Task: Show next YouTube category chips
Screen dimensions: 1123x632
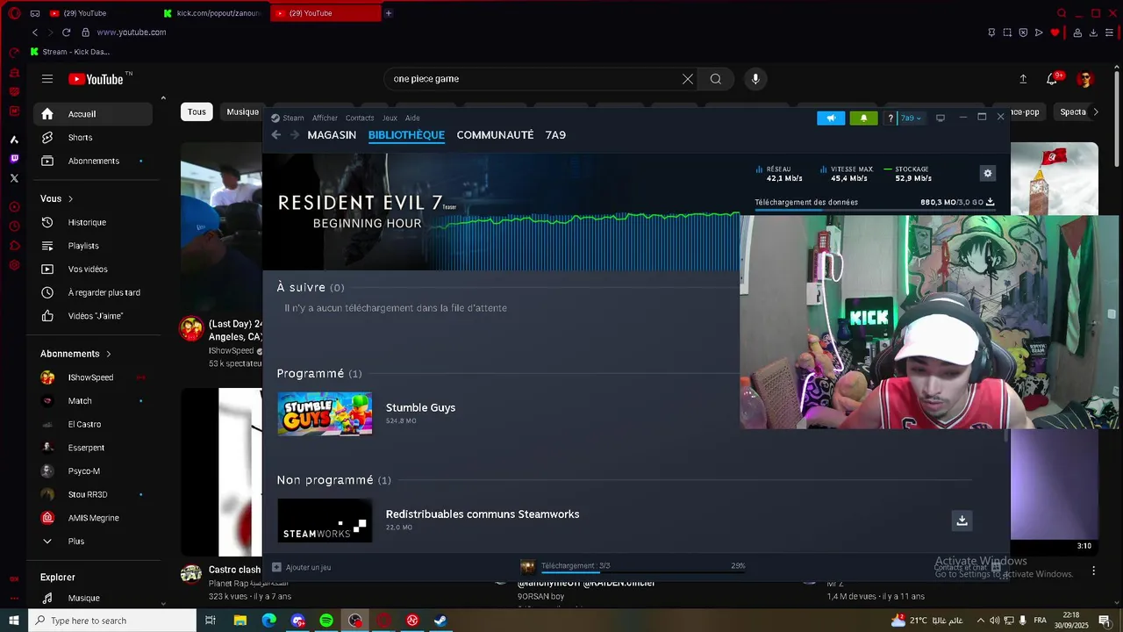Action: pos(1095,112)
